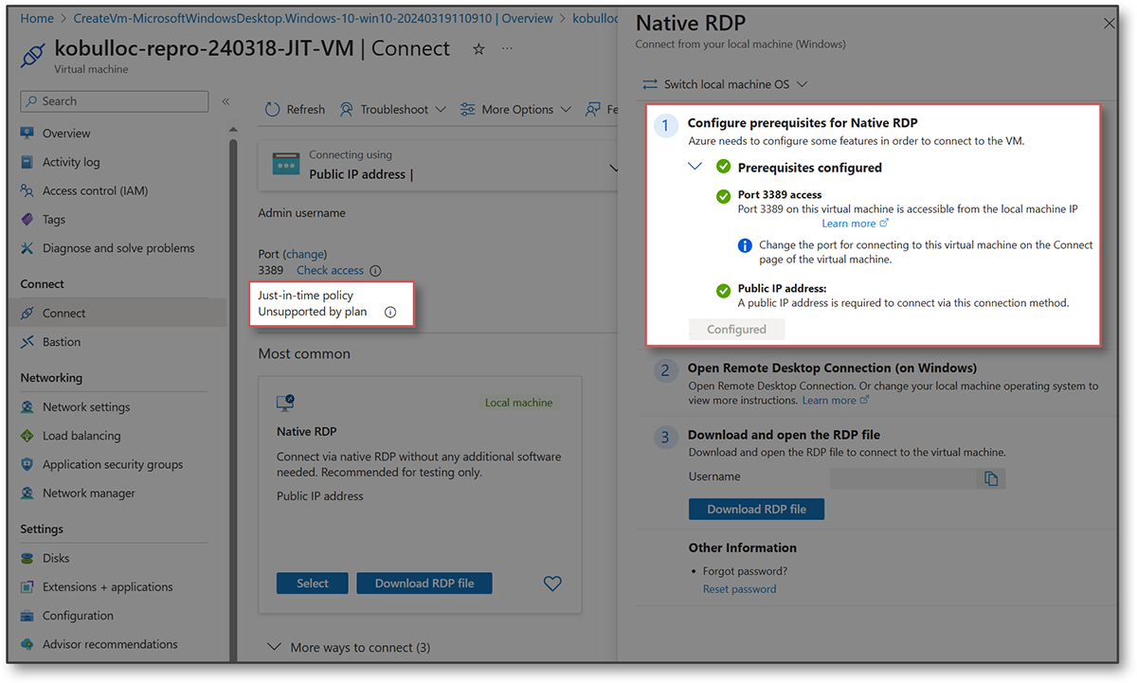Click the Overview sidebar icon

coord(27,134)
